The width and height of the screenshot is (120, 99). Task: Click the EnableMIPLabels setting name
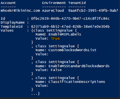(65, 34)
